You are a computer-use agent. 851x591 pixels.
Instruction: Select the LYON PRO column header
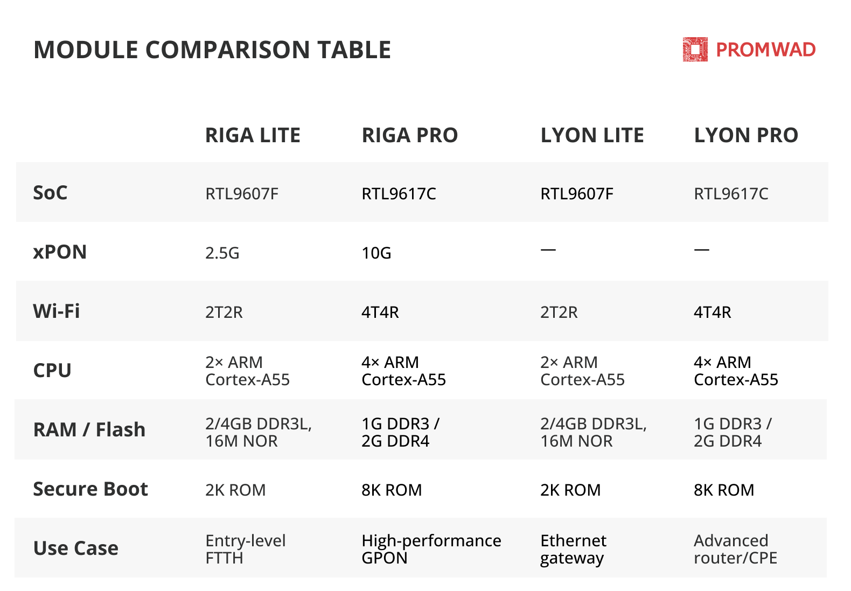[746, 135]
